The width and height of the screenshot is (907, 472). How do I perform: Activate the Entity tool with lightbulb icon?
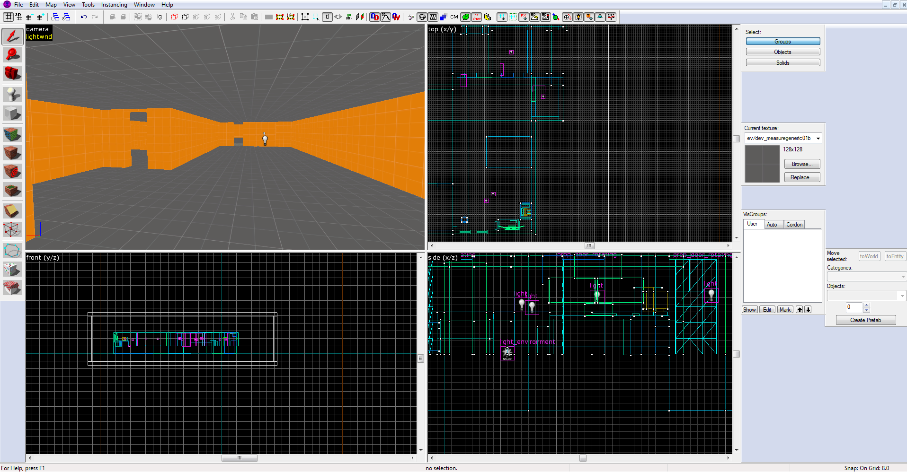tap(12, 94)
